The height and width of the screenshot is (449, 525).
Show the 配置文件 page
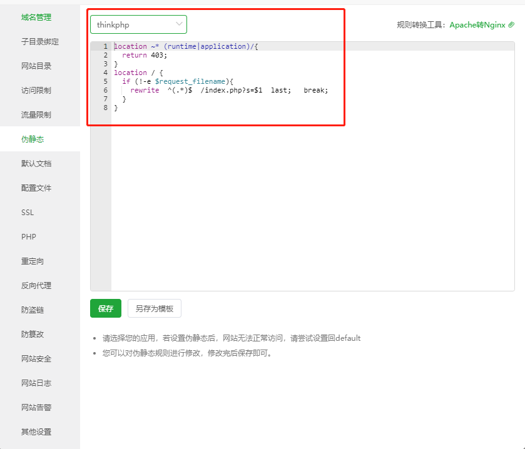(x=36, y=188)
